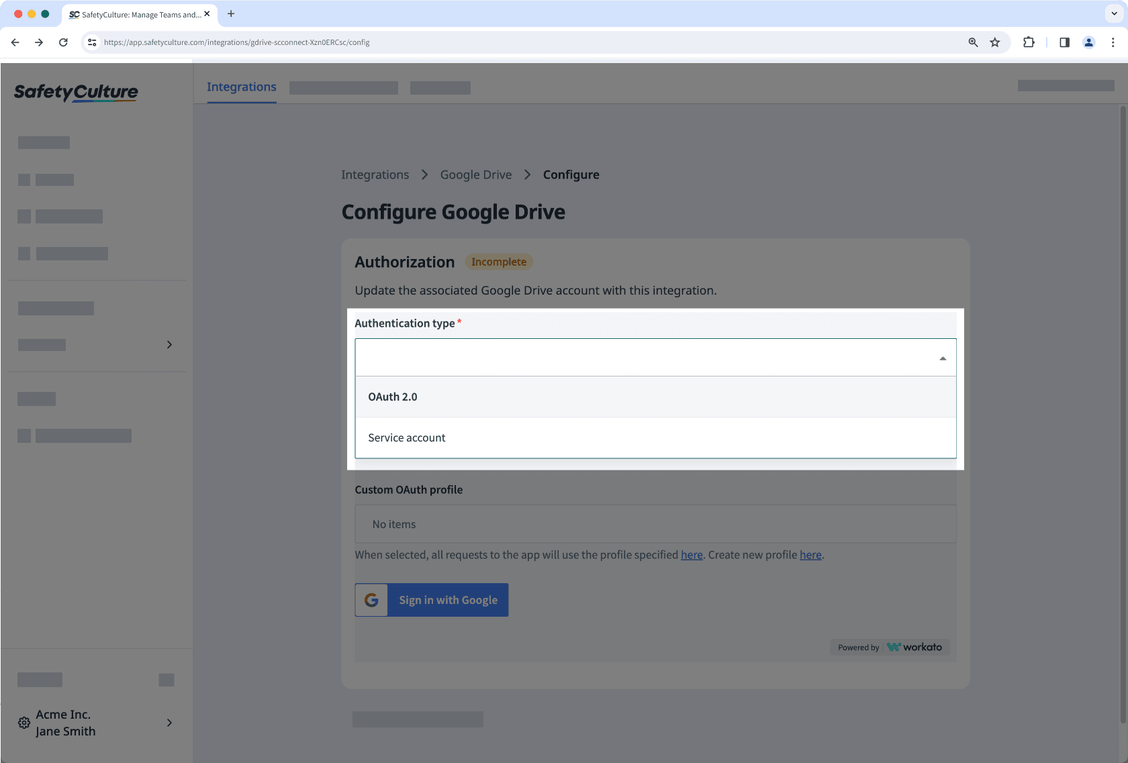The height and width of the screenshot is (763, 1128).
Task: Open the create new profile link
Action: (x=810, y=554)
